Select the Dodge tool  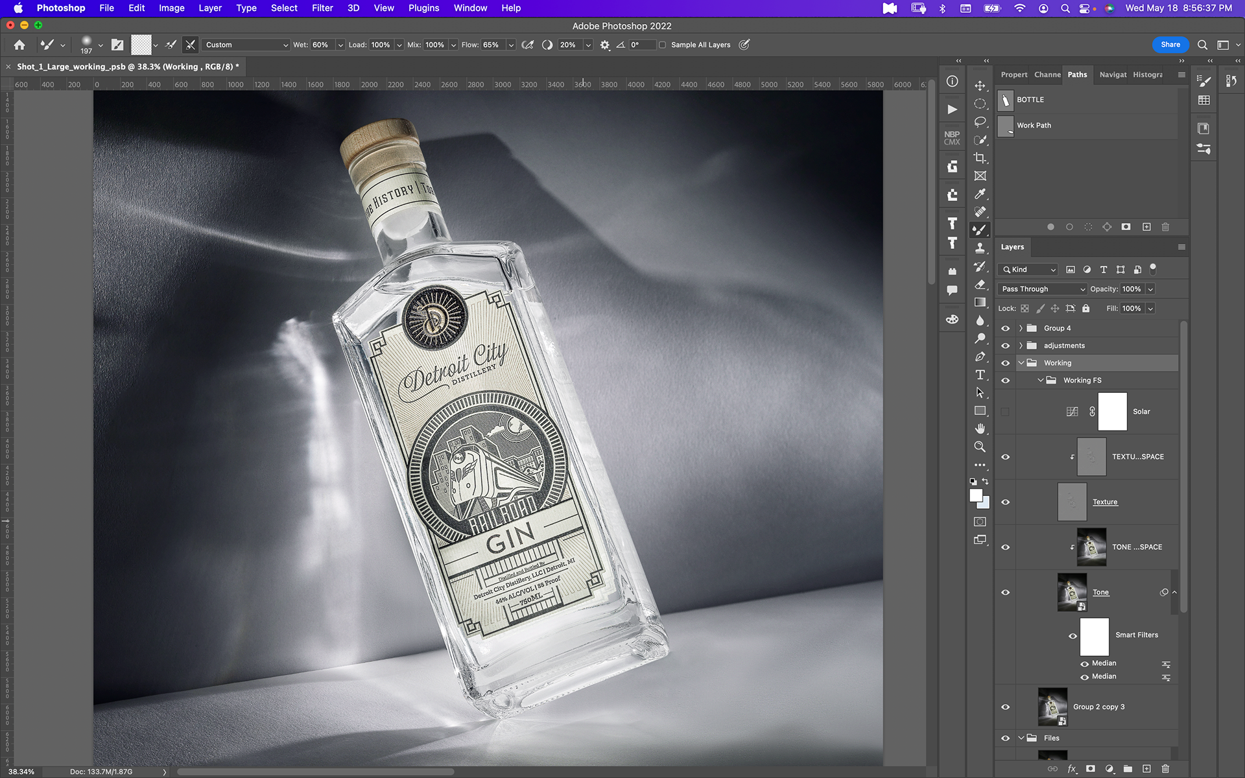click(x=980, y=338)
